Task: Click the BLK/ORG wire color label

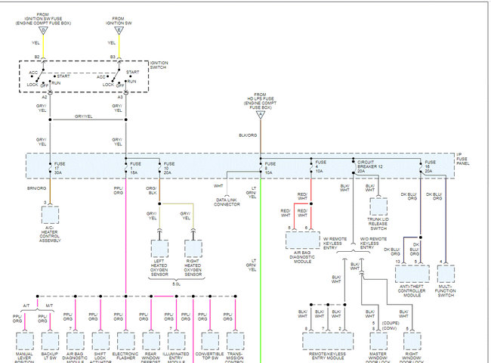Action: [248, 135]
